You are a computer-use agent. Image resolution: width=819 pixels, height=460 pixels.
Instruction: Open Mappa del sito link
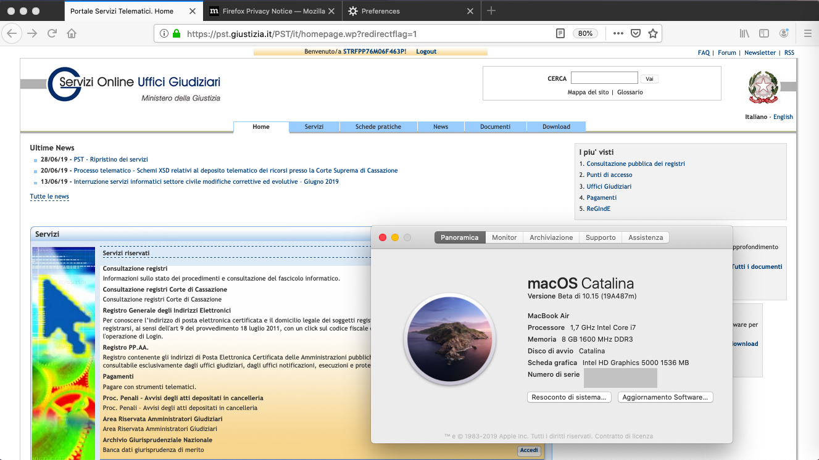[x=588, y=92]
